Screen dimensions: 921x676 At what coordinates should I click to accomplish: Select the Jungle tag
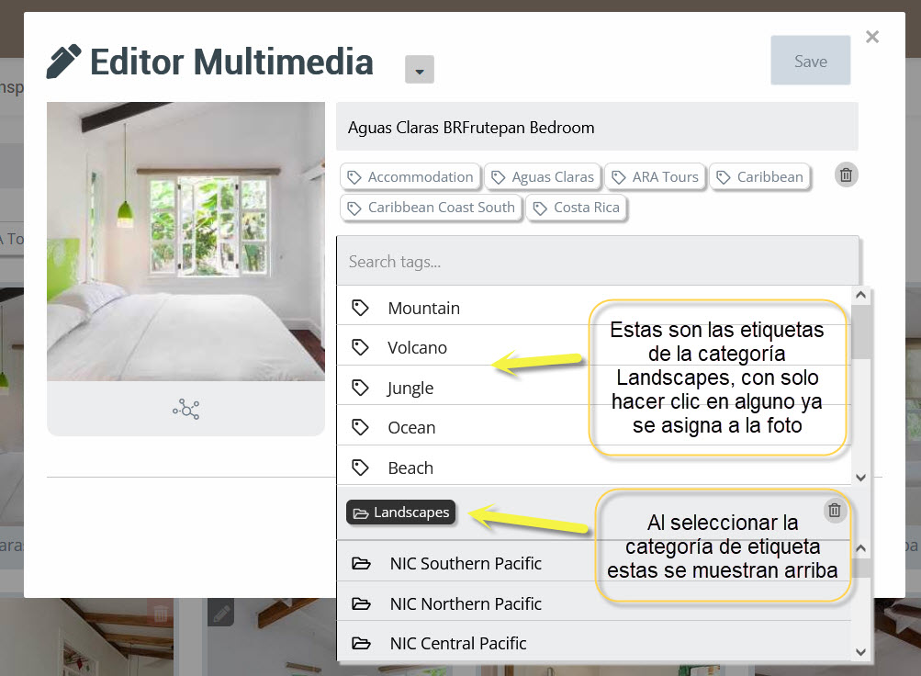pos(410,389)
